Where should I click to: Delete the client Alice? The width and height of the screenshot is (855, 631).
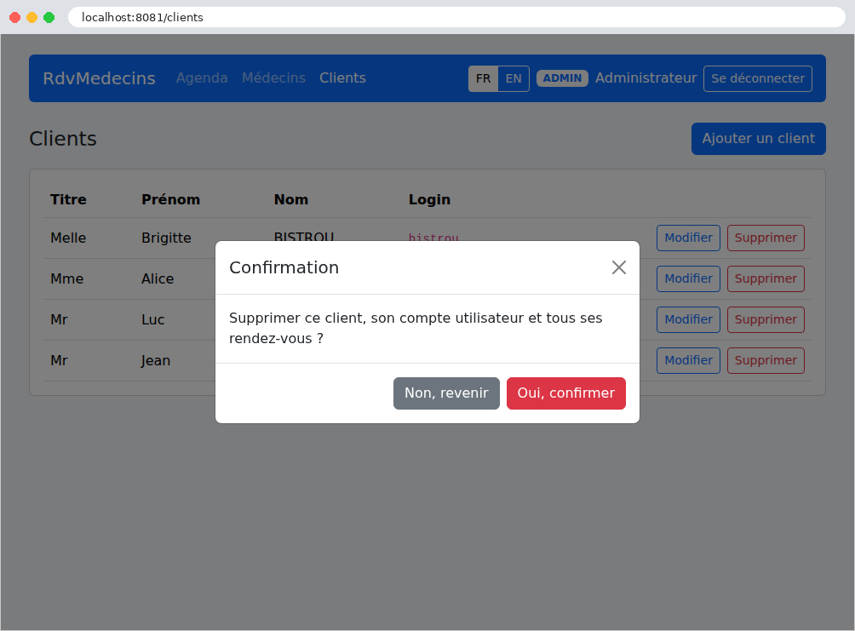pyautogui.click(x=766, y=278)
